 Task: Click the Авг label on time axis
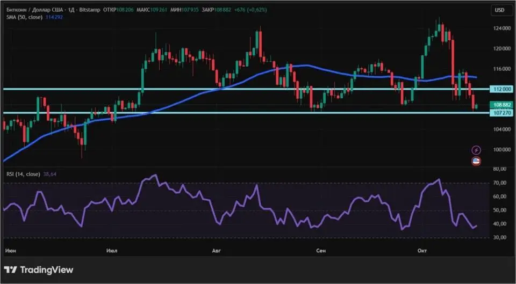217,251
